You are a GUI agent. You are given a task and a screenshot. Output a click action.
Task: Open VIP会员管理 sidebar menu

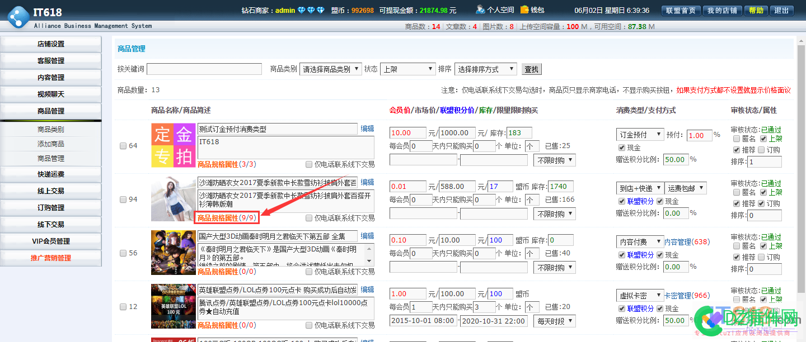[51, 241]
